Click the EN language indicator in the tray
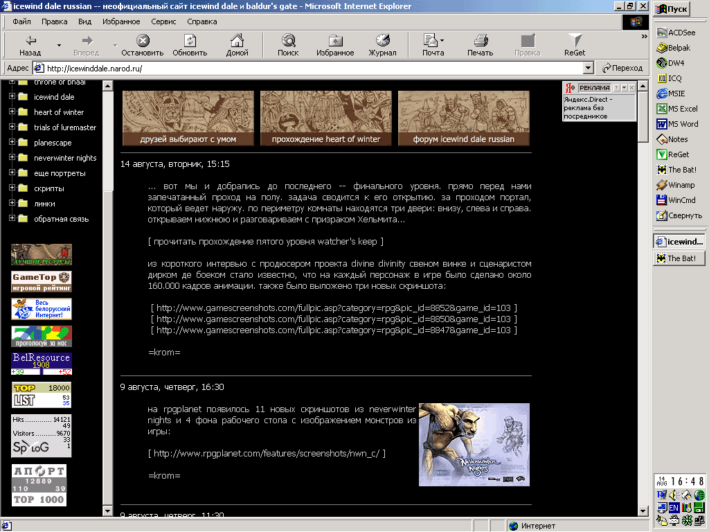Image resolution: width=709 pixels, height=532 pixels. 674,508
